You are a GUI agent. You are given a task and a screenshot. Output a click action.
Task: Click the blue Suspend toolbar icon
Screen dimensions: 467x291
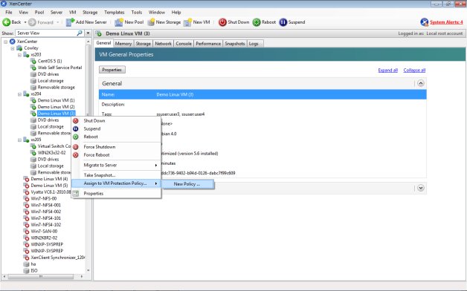(283, 22)
